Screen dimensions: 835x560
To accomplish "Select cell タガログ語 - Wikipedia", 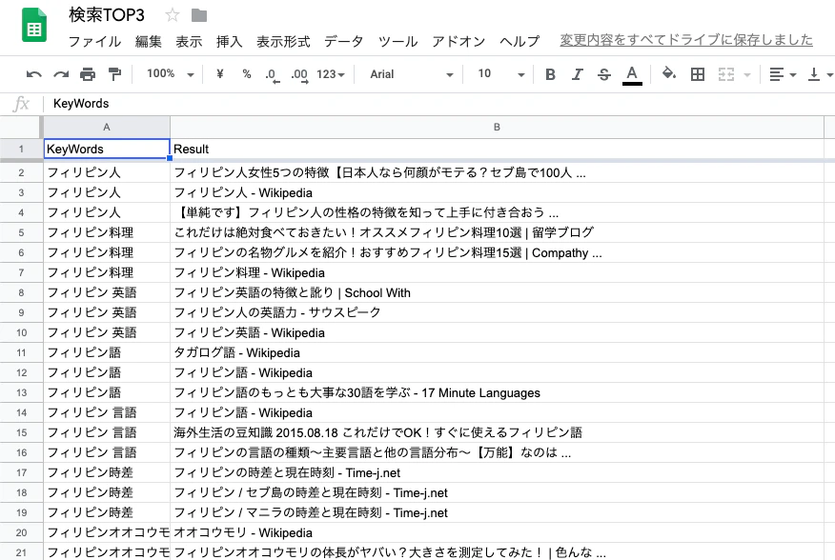I will click(x=497, y=352).
